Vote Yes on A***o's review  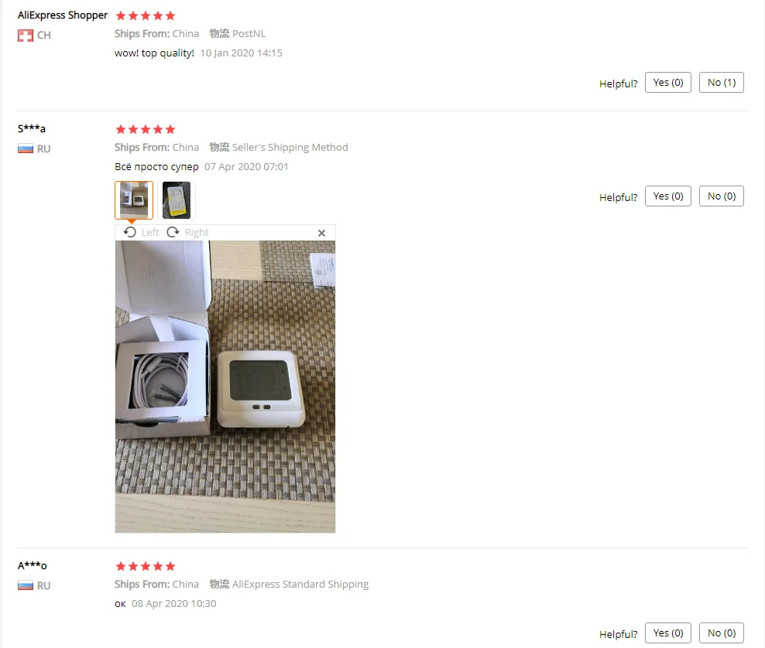(x=668, y=633)
